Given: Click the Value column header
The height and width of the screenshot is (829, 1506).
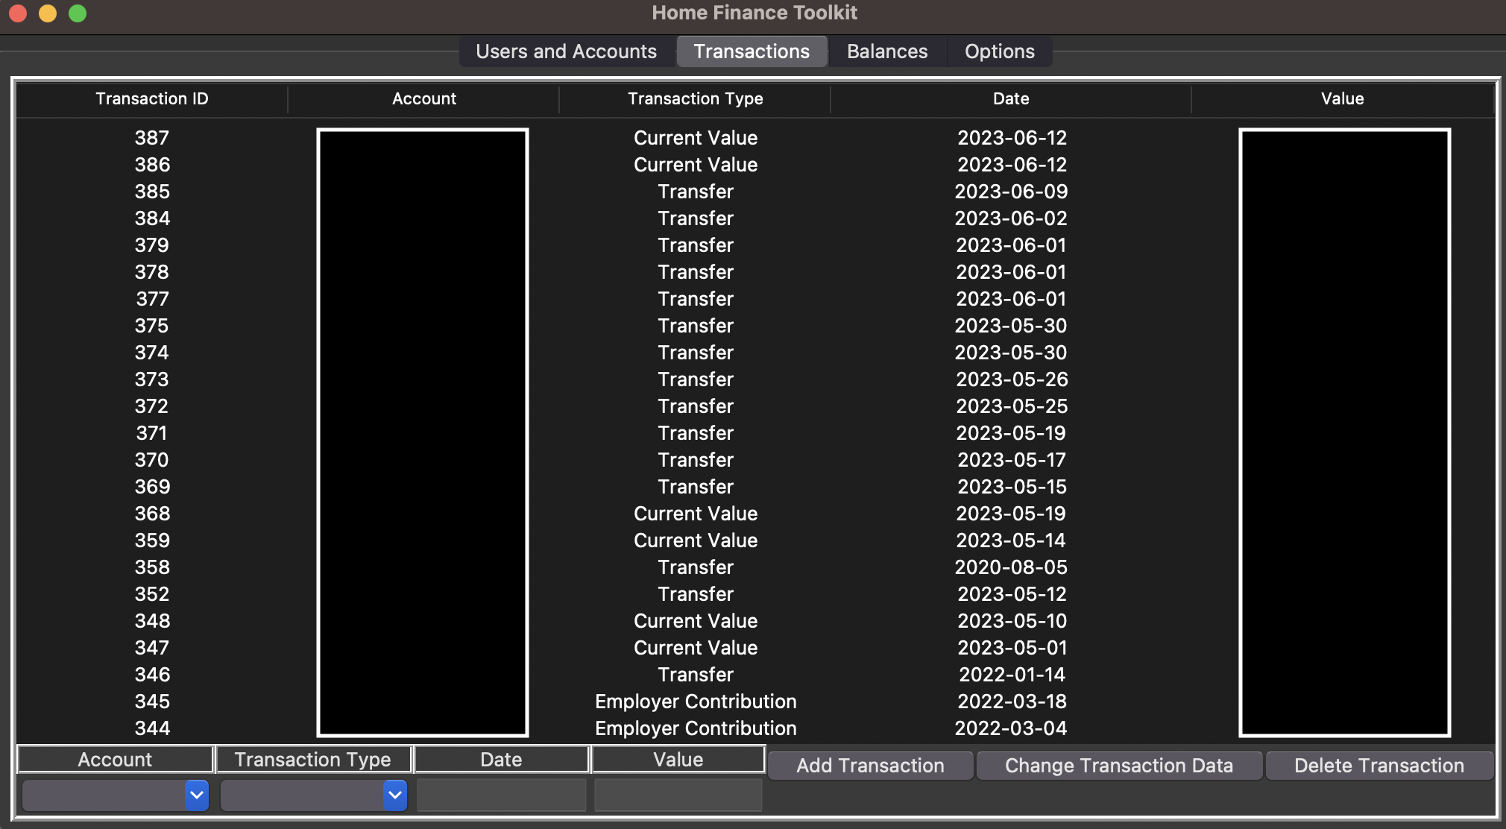Looking at the screenshot, I should (x=1343, y=98).
